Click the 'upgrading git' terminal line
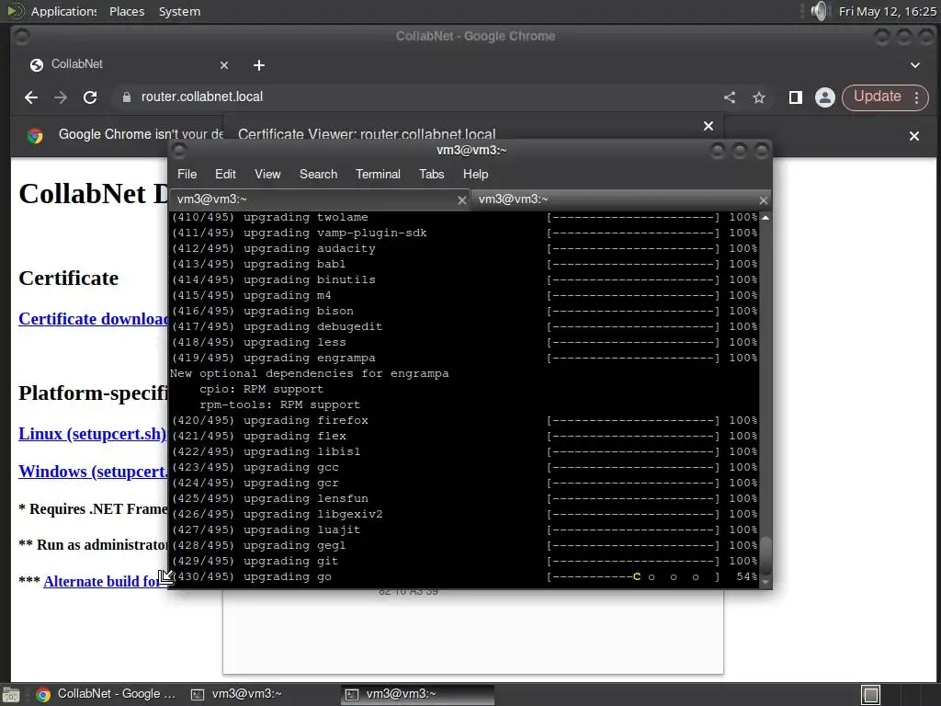Viewport: 941px width, 706px height. [x=464, y=562]
